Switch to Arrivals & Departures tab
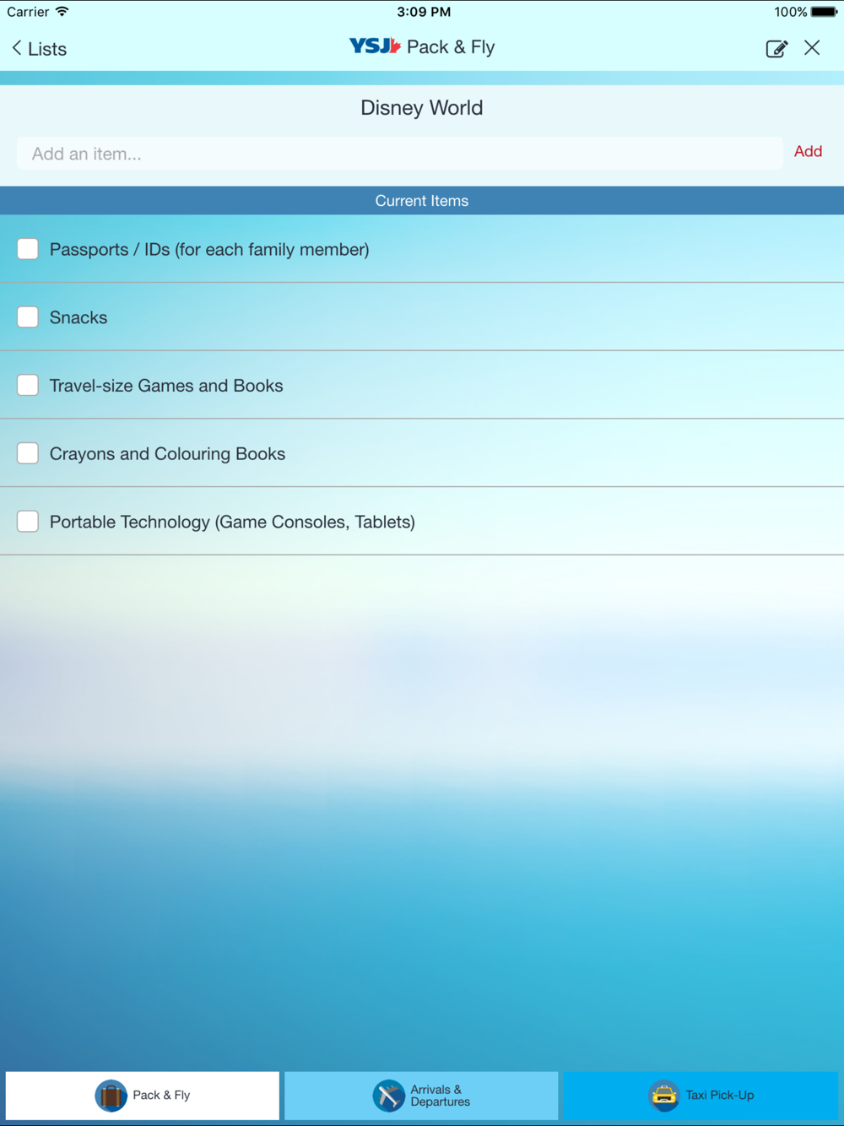Image resolution: width=844 pixels, height=1126 pixels. (421, 1096)
